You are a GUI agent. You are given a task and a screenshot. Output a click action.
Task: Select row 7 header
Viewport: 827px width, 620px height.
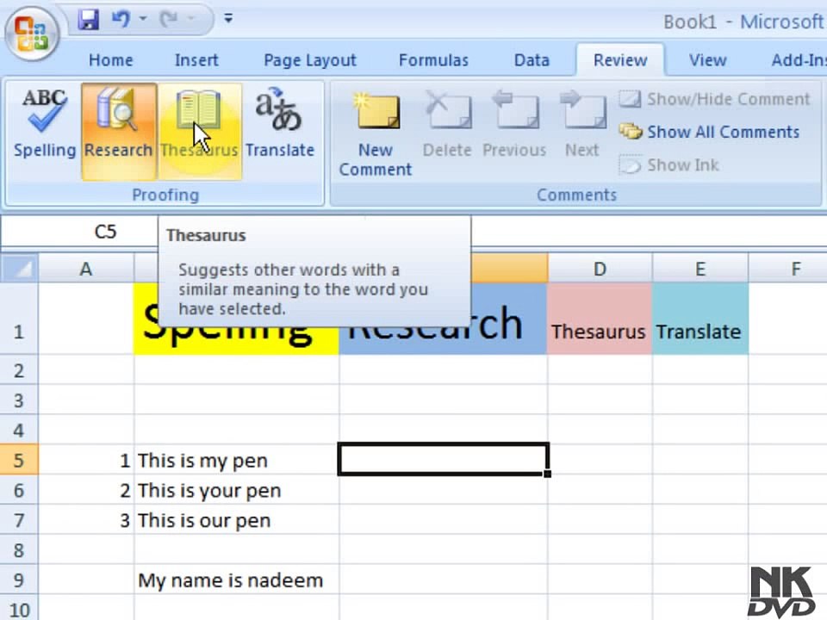point(19,520)
